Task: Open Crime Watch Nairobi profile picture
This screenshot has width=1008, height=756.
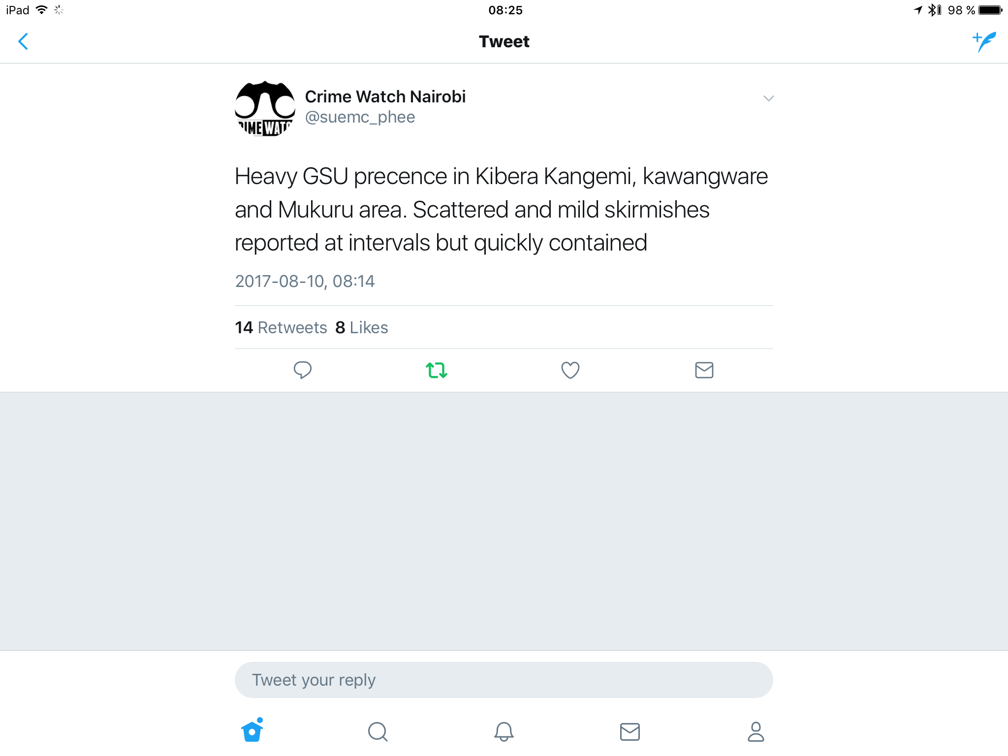Action: point(265,108)
